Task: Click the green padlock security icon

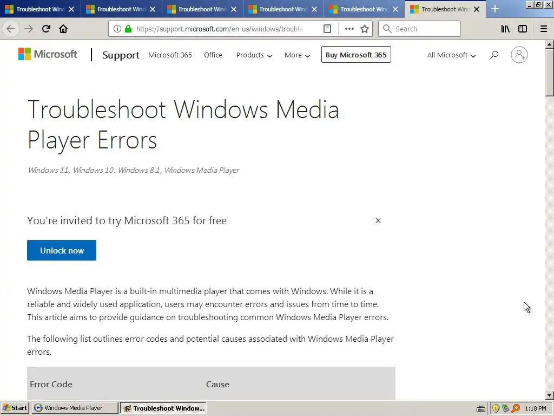Action: pos(128,29)
